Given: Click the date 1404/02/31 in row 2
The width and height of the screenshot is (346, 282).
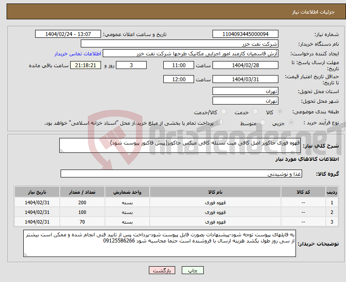Looking at the screenshot, I should coord(37,212).
